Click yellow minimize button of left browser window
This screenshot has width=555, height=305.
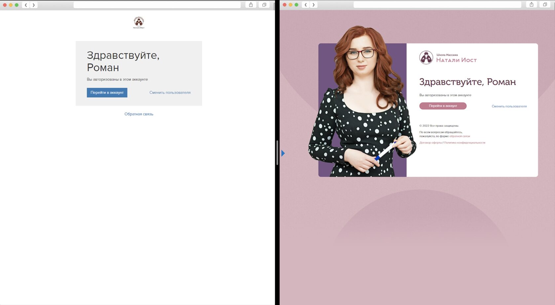tap(11, 5)
